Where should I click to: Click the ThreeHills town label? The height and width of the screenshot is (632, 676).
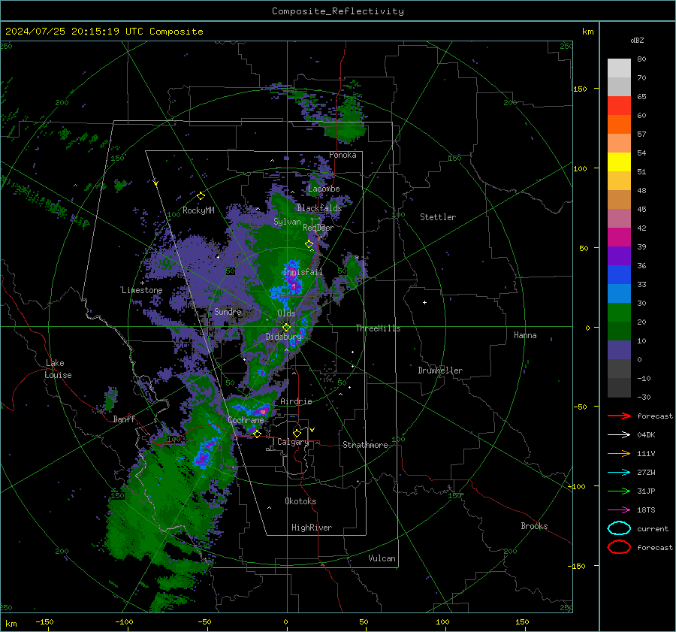pyautogui.click(x=378, y=328)
